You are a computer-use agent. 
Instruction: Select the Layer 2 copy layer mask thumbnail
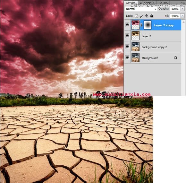point(148,25)
